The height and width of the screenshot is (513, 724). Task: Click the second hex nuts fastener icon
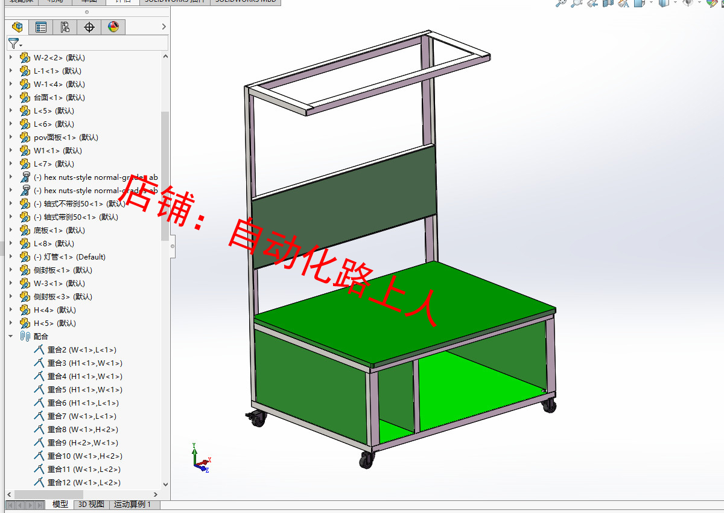click(x=25, y=191)
